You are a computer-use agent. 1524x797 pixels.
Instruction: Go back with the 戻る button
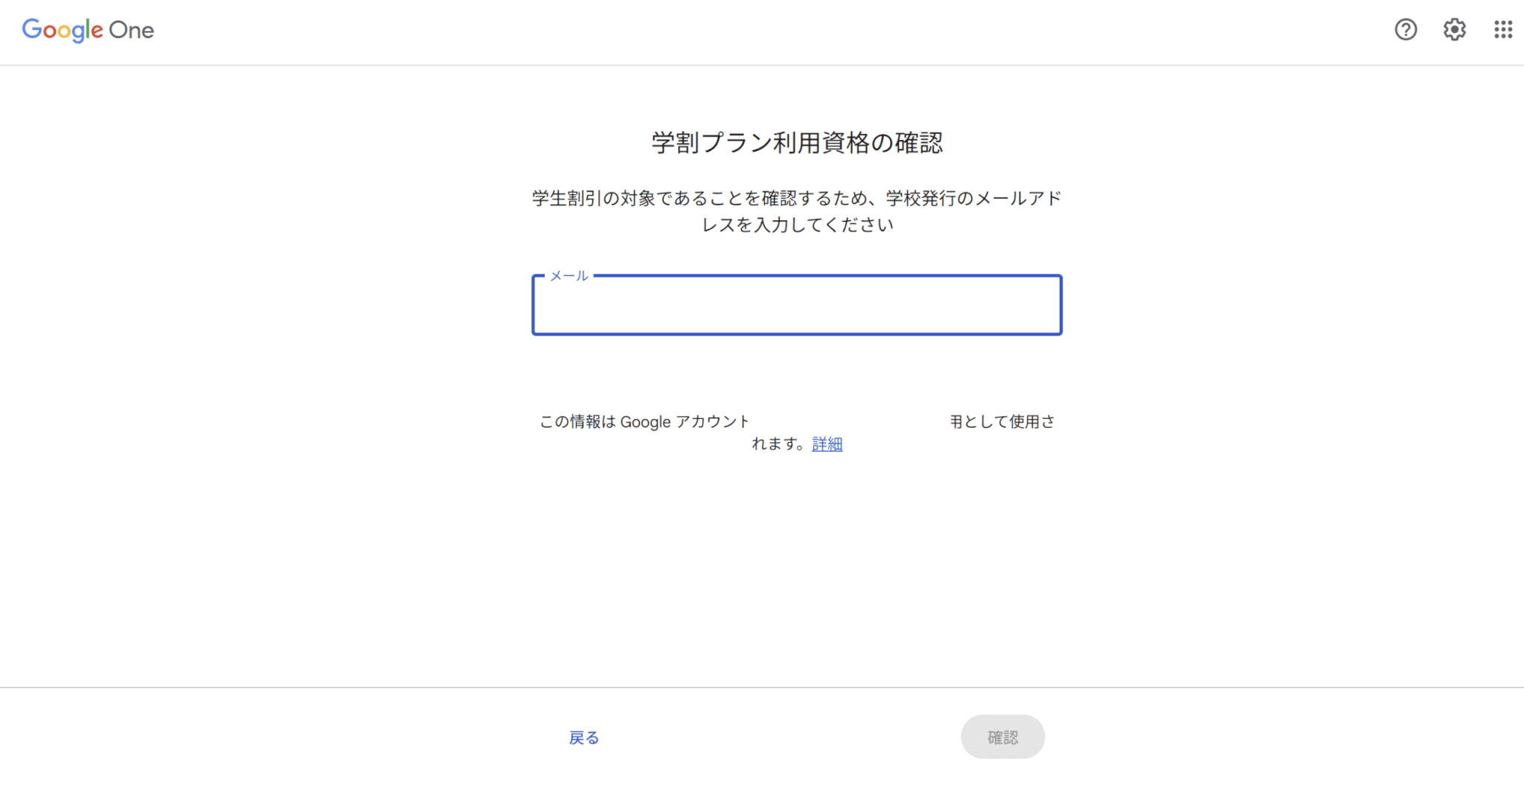[x=584, y=737]
